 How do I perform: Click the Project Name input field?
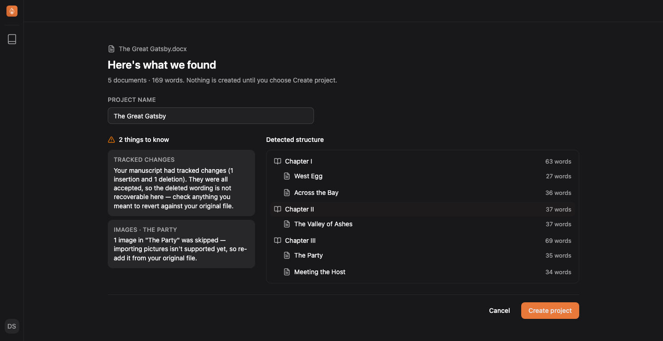pos(211,116)
